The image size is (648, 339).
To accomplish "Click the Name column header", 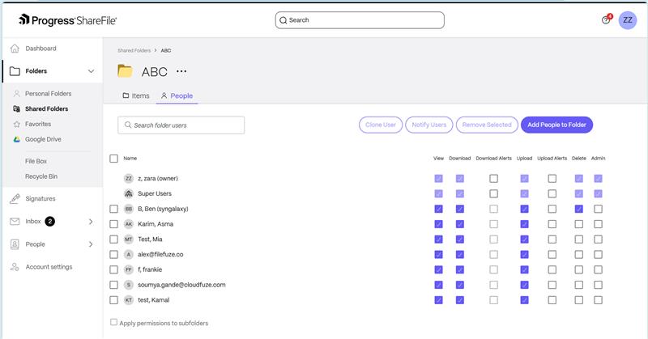I will coord(130,158).
